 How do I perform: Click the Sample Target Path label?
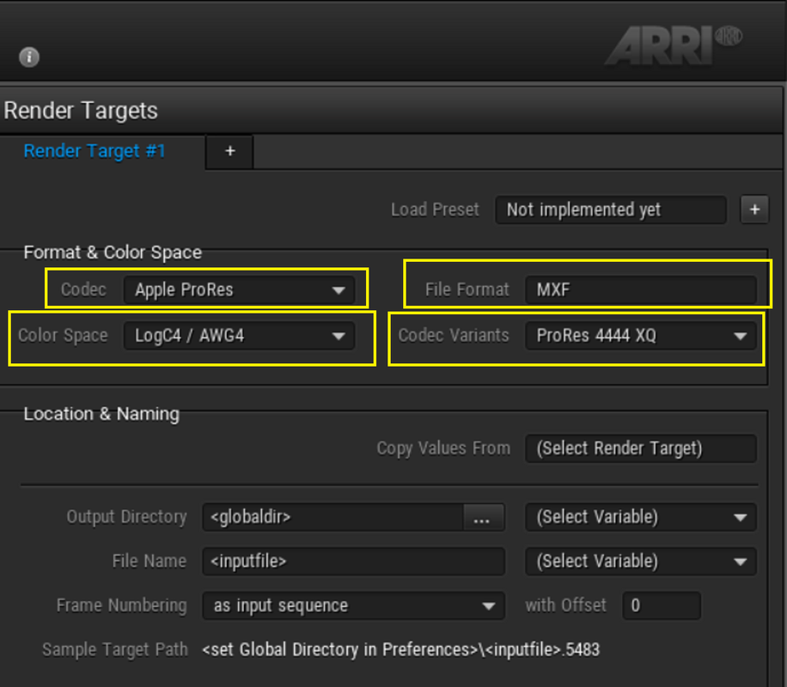tap(115, 650)
